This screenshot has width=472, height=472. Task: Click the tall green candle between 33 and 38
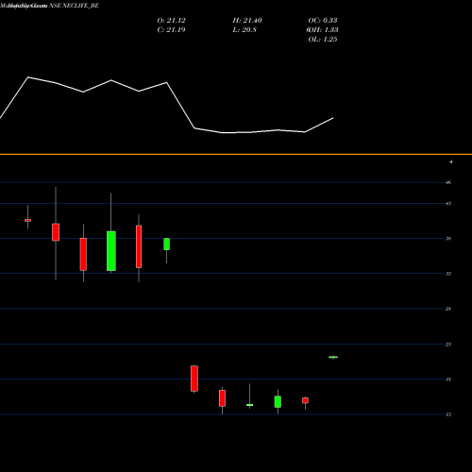111,251
